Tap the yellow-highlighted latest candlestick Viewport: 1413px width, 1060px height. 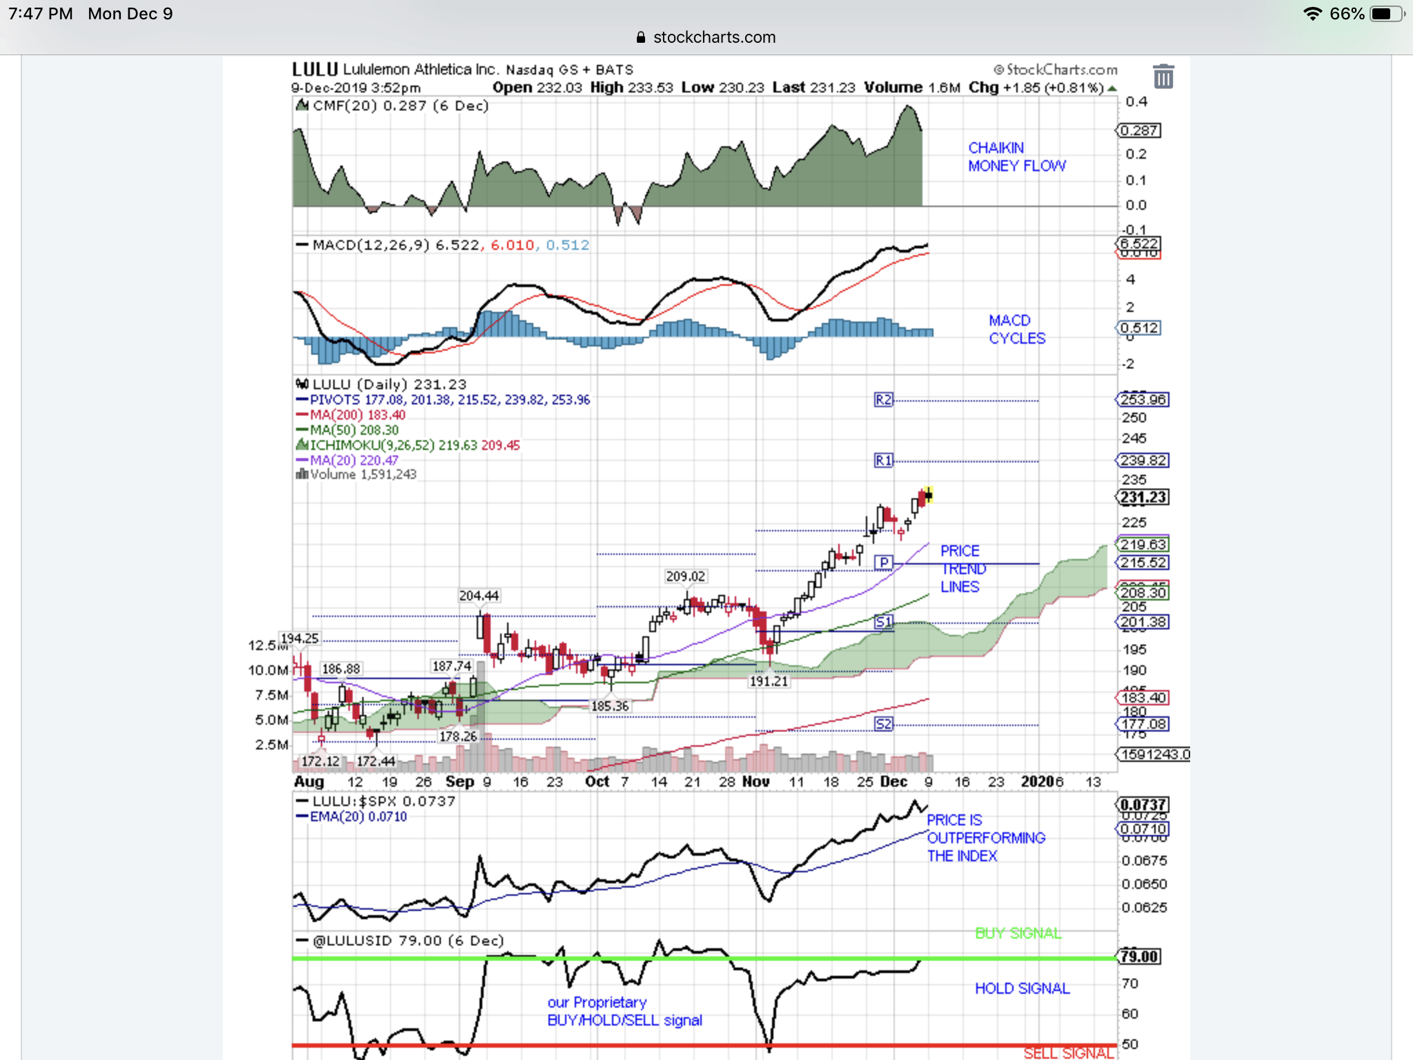(929, 494)
